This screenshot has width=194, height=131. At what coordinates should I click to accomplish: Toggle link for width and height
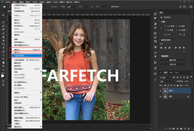(161, 28)
